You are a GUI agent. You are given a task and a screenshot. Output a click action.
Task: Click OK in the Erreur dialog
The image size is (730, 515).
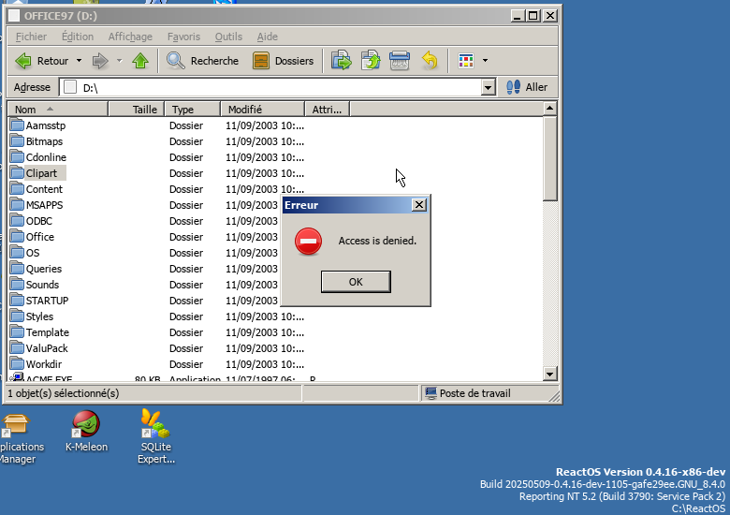356,282
